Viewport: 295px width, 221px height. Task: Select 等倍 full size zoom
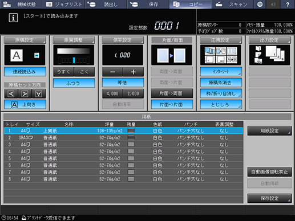[123, 83]
